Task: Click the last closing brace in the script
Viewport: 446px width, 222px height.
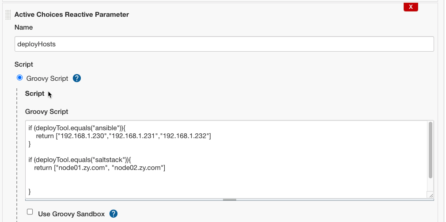Action: 30,191
